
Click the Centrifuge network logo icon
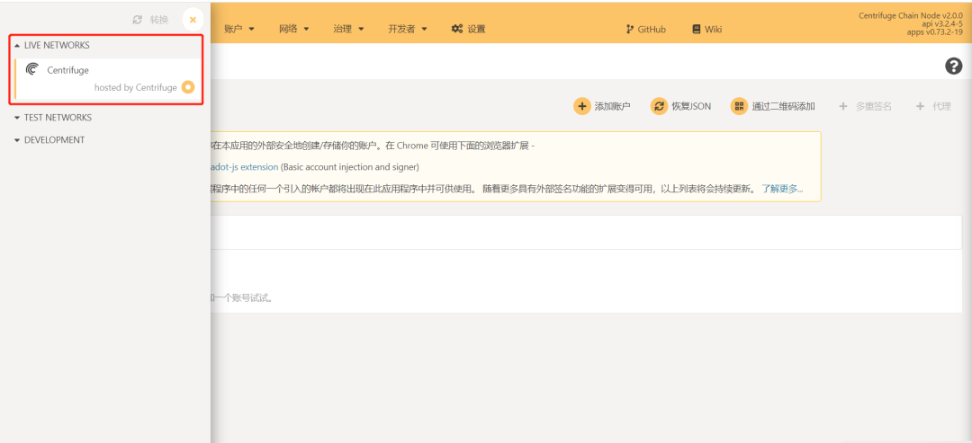click(x=32, y=69)
